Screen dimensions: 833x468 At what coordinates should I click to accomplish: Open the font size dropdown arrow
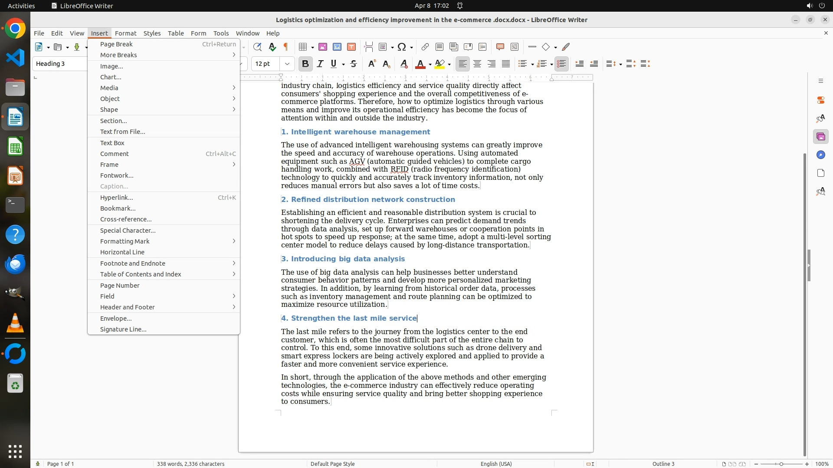click(x=287, y=64)
